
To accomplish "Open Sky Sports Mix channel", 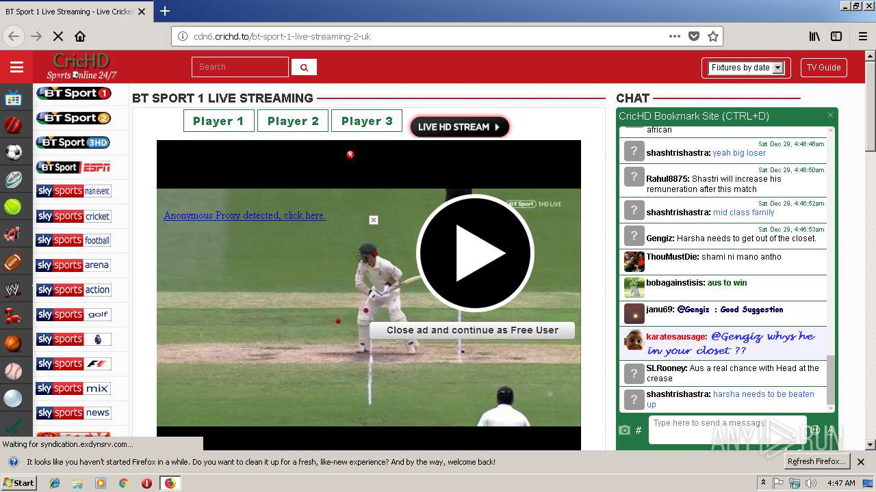I will [x=73, y=388].
